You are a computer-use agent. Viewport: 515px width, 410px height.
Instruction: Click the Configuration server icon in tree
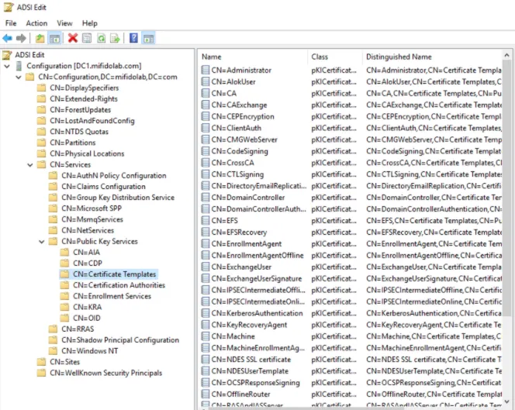tap(19, 66)
